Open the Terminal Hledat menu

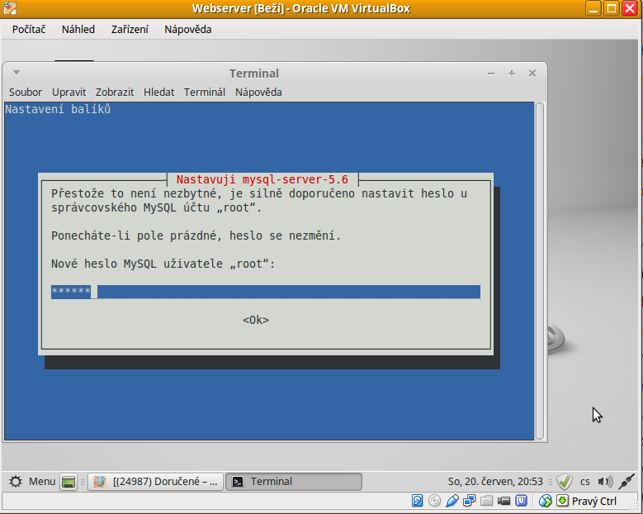pyautogui.click(x=158, y=92)
